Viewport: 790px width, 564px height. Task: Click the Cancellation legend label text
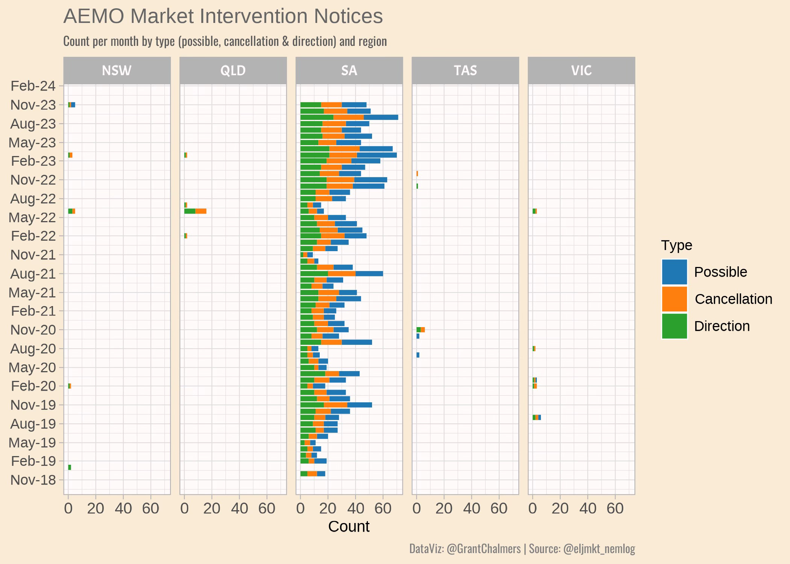tap(733, 299)
